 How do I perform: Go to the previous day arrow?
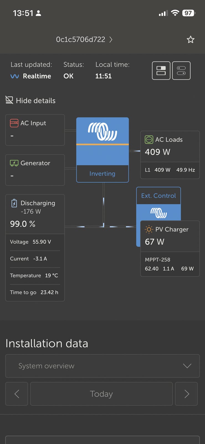click(x=17, y=394)
